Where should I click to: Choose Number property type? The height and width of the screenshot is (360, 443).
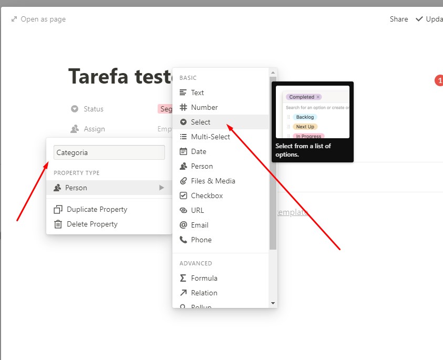221,107
